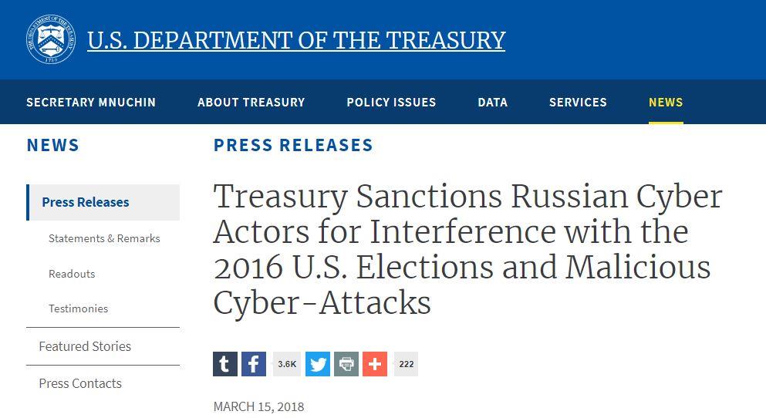Select the News navigation tab

click(666, 102)
